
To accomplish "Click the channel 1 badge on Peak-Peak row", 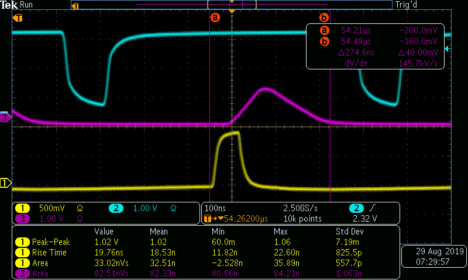I will (22, 242).
